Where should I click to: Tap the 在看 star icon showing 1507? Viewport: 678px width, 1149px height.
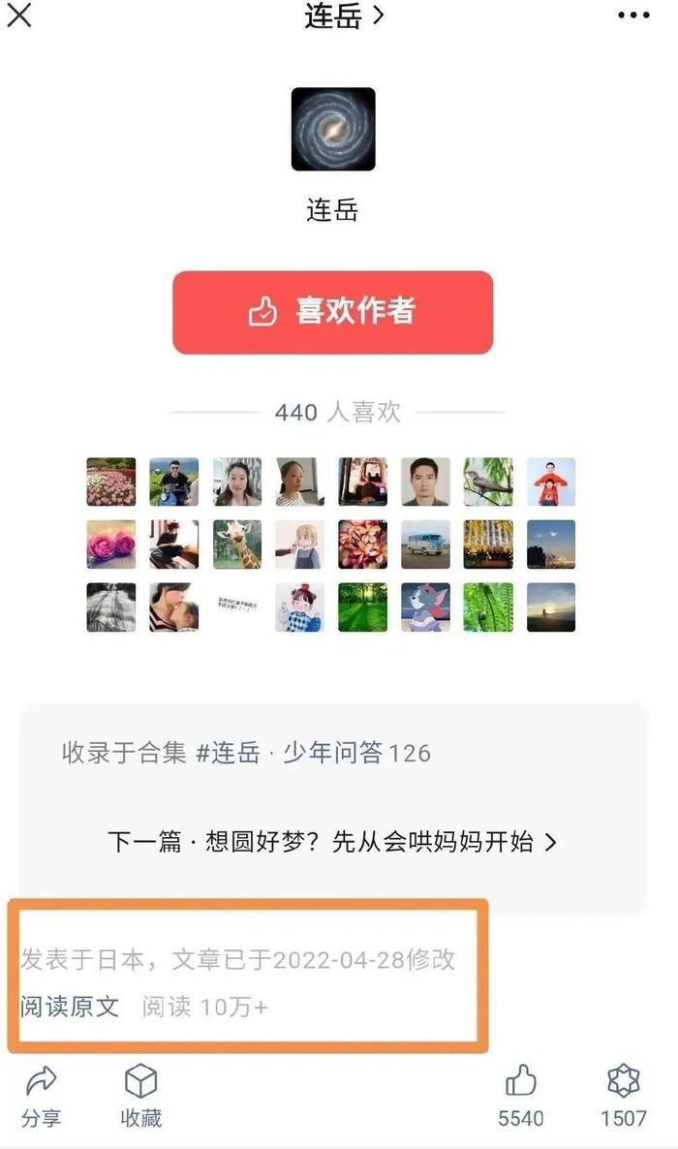tap(624, 1081)
